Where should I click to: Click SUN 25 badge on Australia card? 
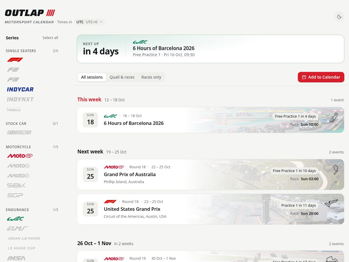[90, 174]
